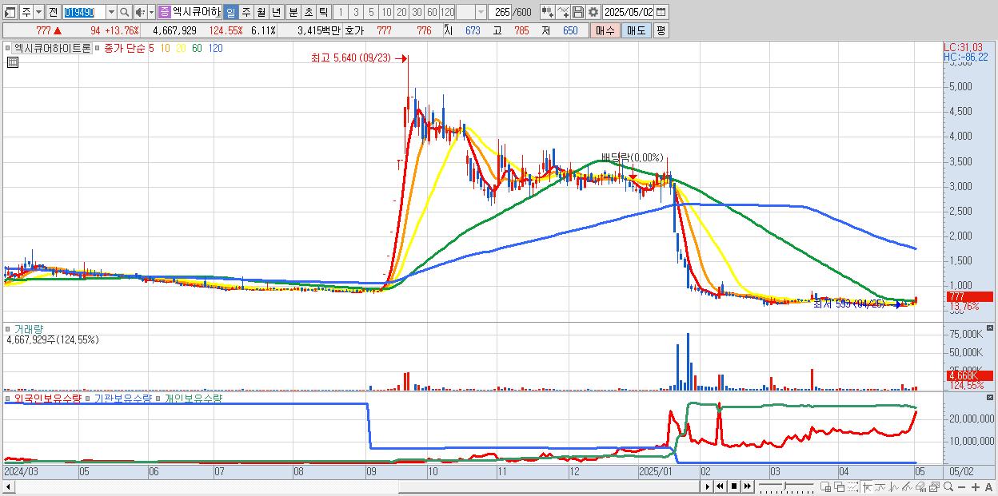Select the 년 yearly chart period

click(x=276, y=12)
